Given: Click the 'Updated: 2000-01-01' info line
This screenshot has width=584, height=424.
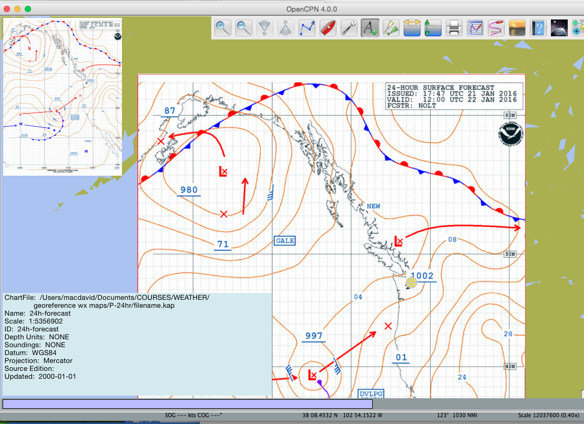Looking at the screenshot, I should (x=40, y=376).
